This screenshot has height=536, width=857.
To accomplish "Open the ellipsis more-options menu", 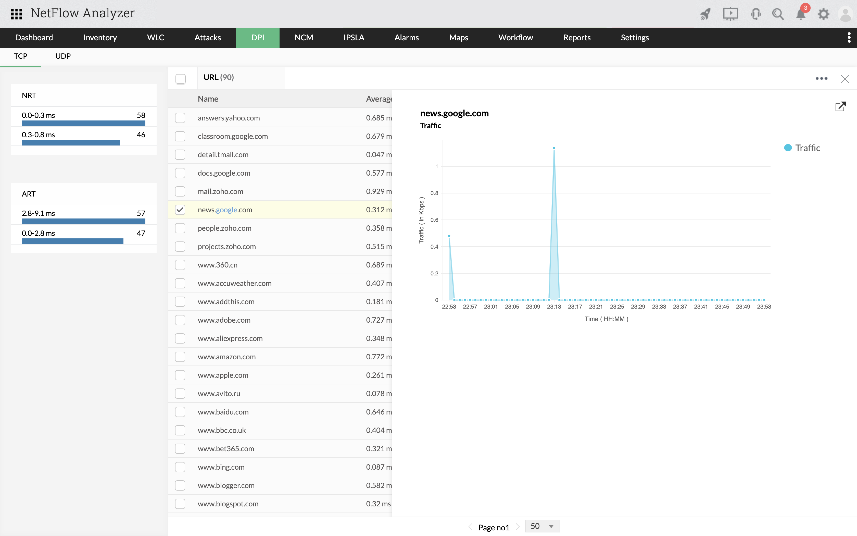I will [822, 78].
